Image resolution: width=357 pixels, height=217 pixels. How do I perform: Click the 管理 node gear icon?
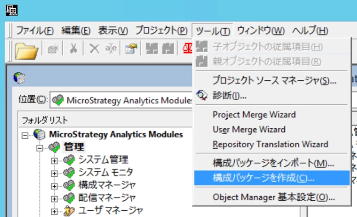54,147
